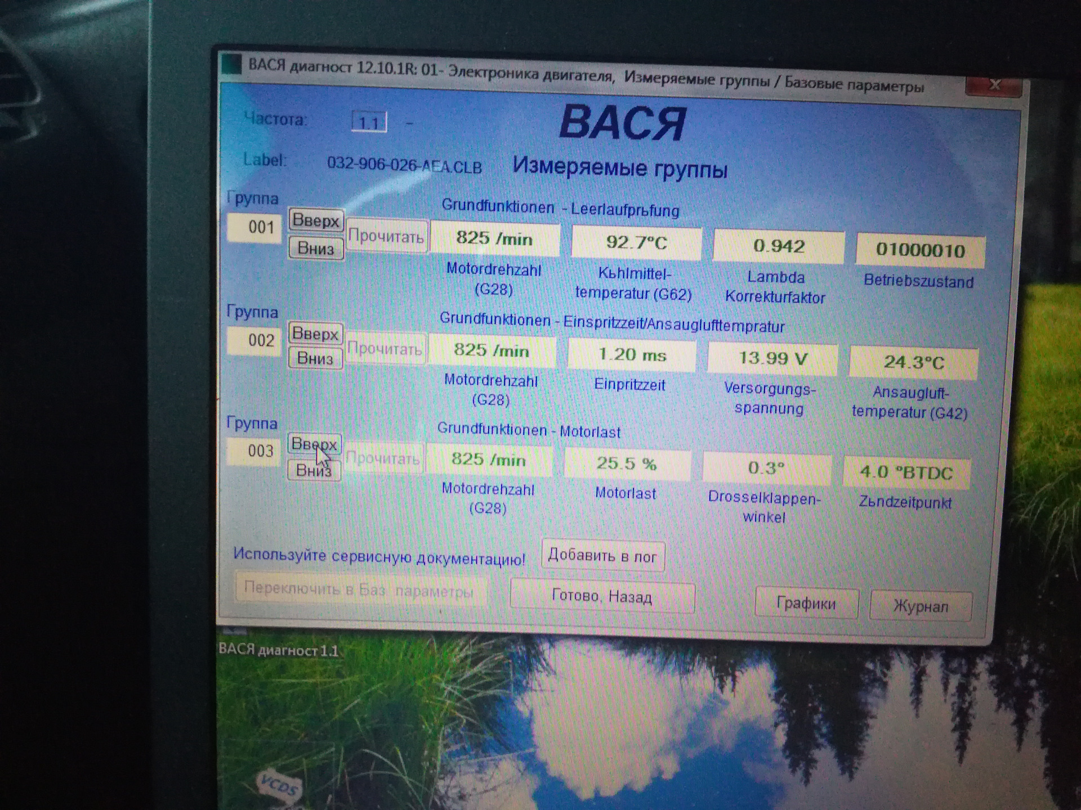Click the Betriebszustand label
1081x810 pixels.
(x=918, y=281)
